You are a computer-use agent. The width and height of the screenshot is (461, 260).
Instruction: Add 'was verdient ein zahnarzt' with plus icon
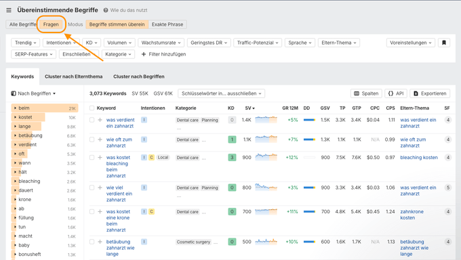[x=100, y=120]
